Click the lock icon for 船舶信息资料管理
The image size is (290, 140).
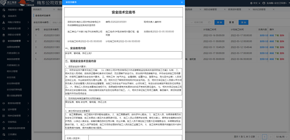coord(4,128)
